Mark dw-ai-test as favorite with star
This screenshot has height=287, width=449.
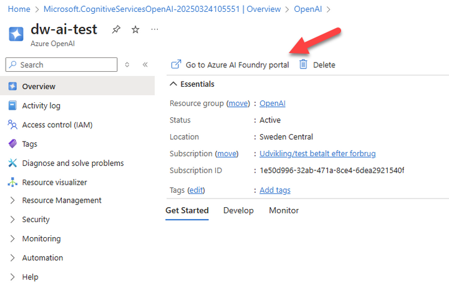coord(135,30)
